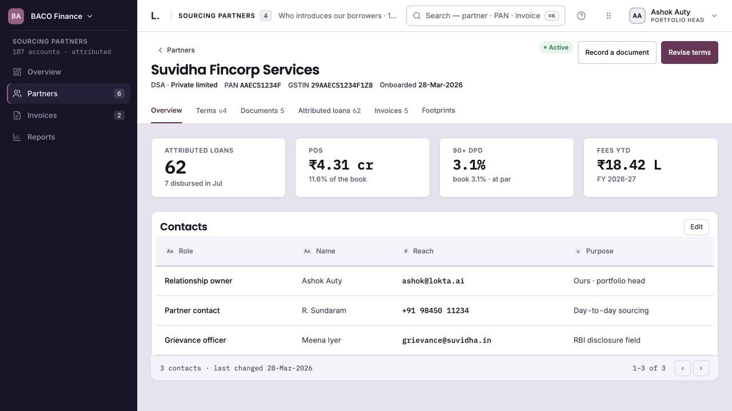Click the Active status badge
This screenshot has width=732, height=411.
pyautogui.click(x=556, y=47)
